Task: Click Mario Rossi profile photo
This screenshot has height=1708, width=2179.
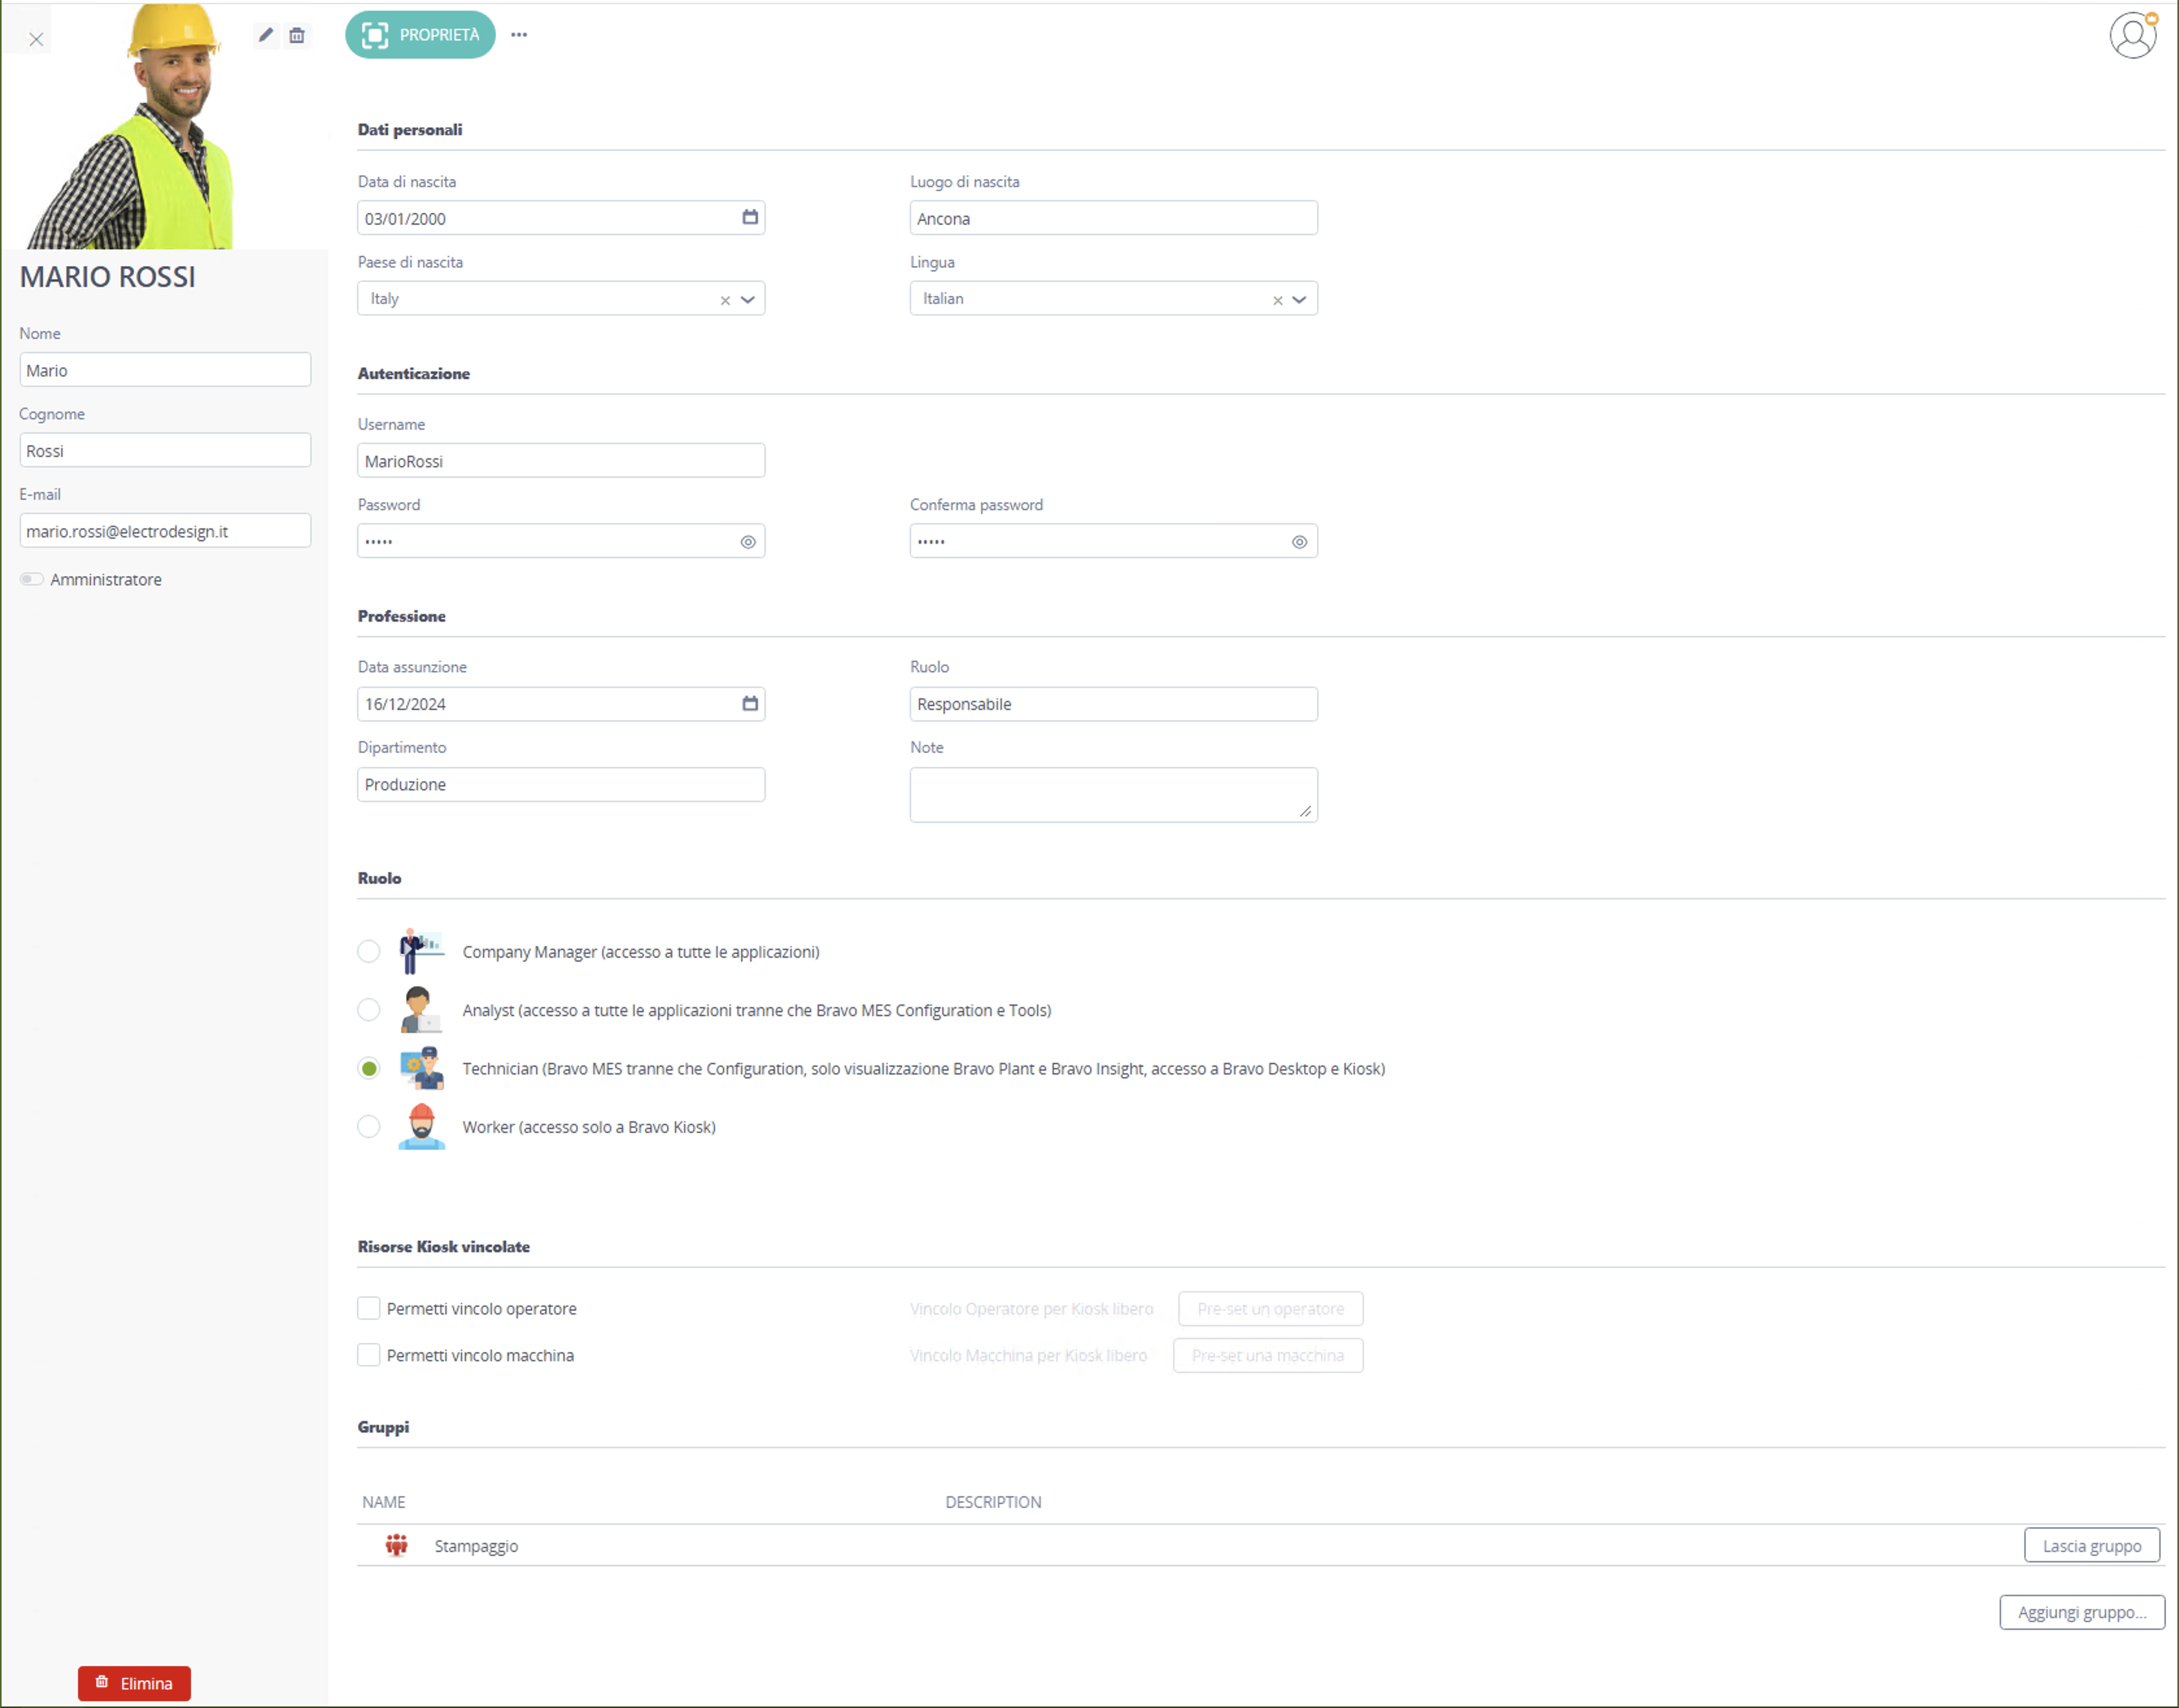Action: pyautogui.click(x=130, y=126)
